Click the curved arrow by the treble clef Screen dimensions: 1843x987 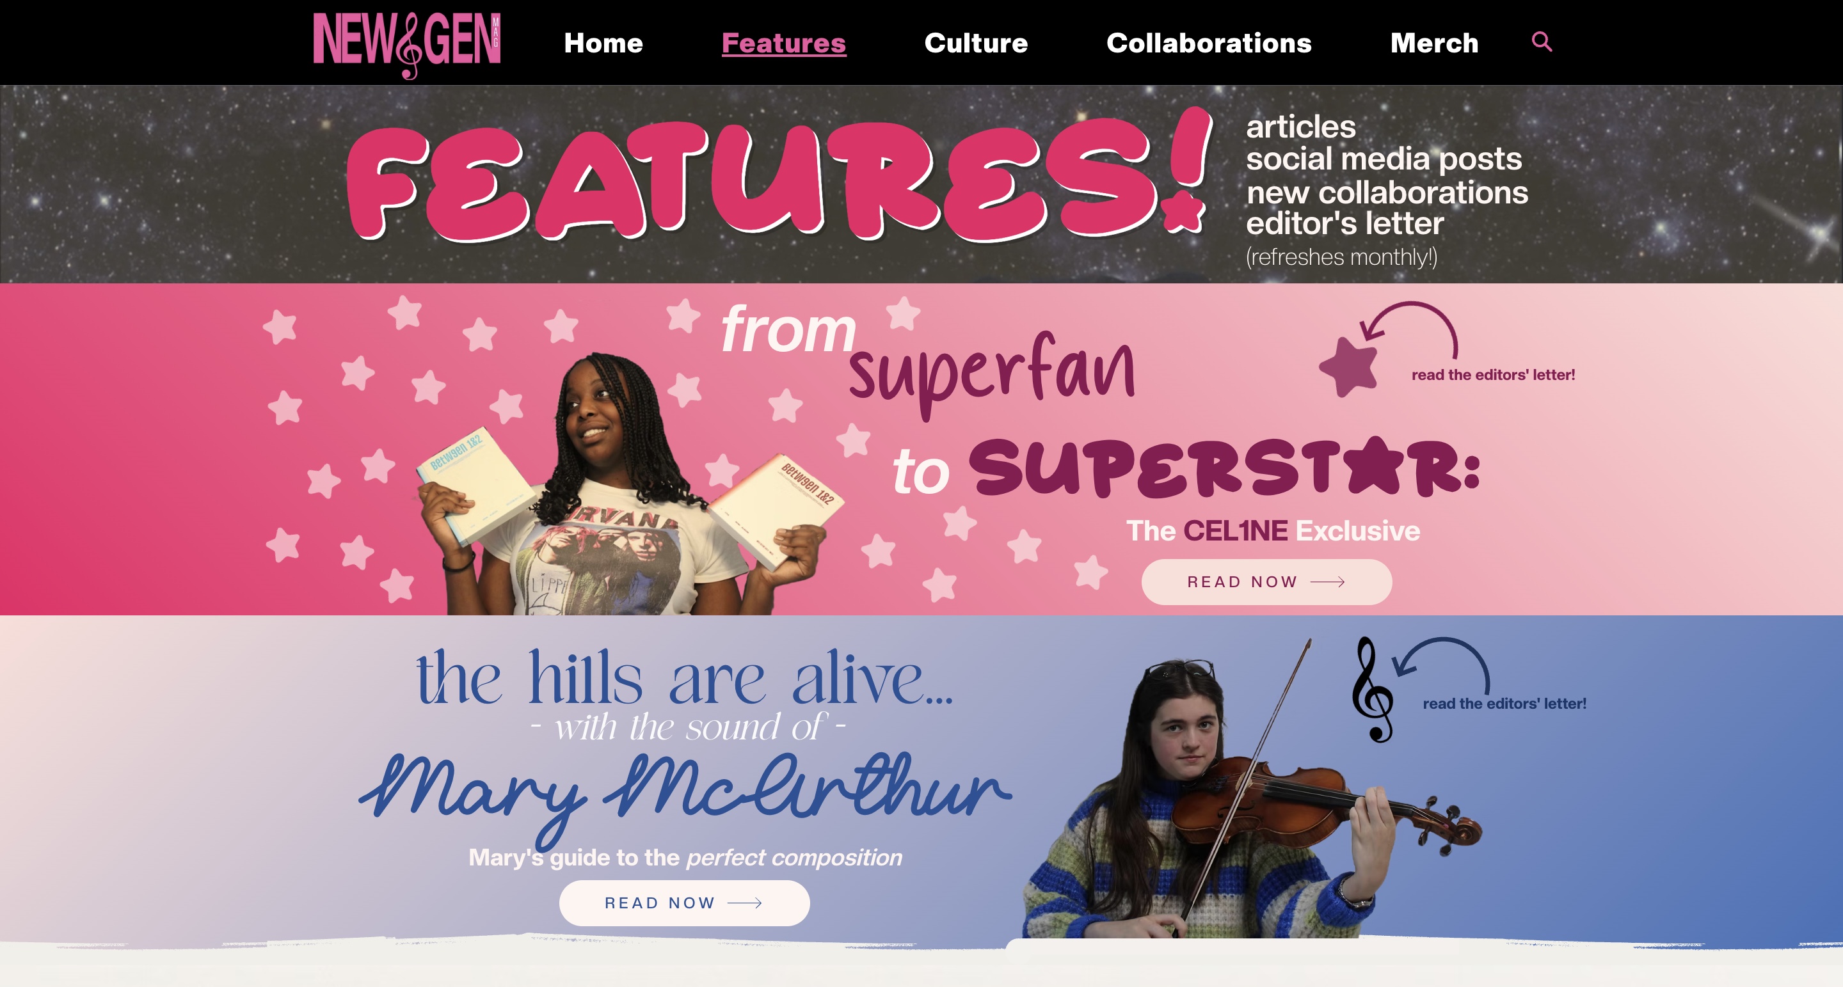click(x=1442, y=663)
